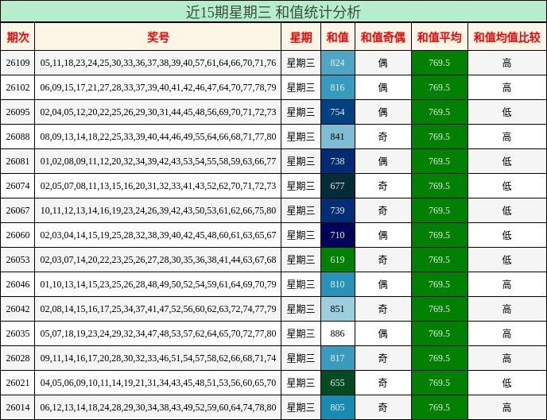Select sum value 738 cell
Viewport: 547px width, 420px height.
pyautogui.click(x=338, y=161)
